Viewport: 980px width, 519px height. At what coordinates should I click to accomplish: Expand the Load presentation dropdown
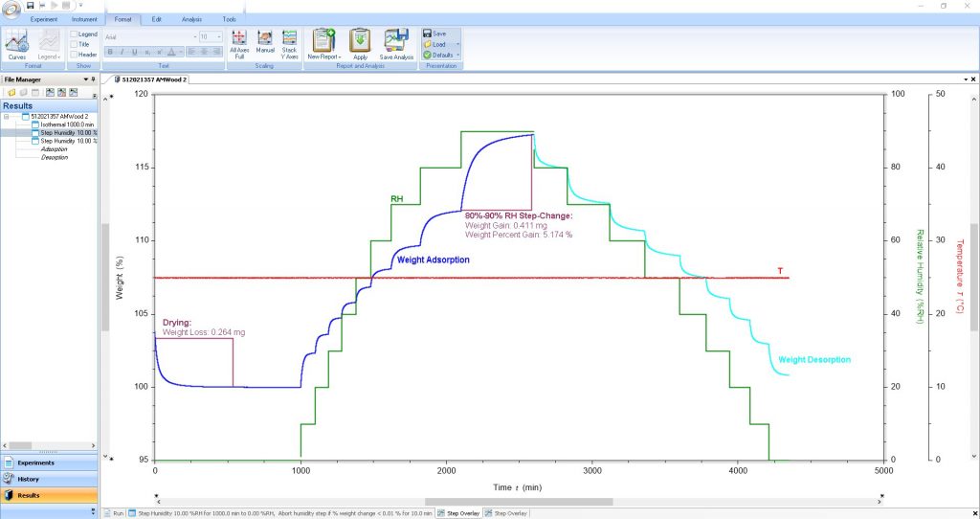[458, 44]
